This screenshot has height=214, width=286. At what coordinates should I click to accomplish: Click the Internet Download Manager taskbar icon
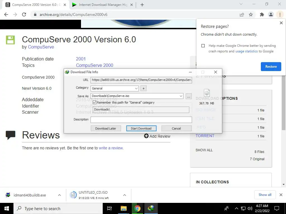tap(151, 208)
